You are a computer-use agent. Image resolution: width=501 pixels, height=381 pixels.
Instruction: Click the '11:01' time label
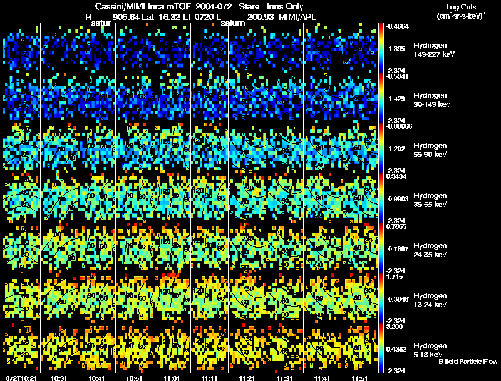172,378
